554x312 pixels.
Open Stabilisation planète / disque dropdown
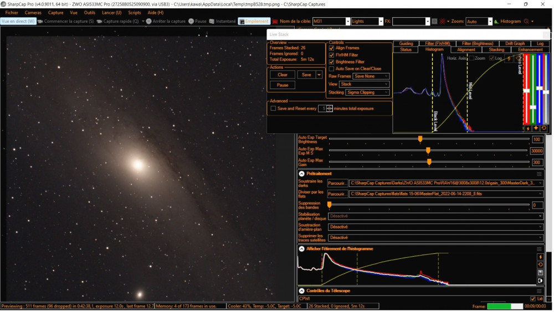(435, 216)
